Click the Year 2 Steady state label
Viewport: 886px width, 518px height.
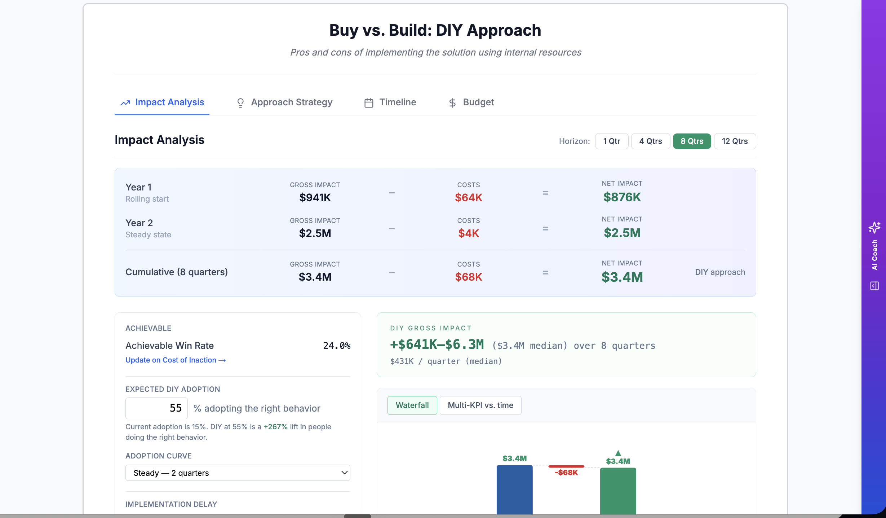point(148,234)
